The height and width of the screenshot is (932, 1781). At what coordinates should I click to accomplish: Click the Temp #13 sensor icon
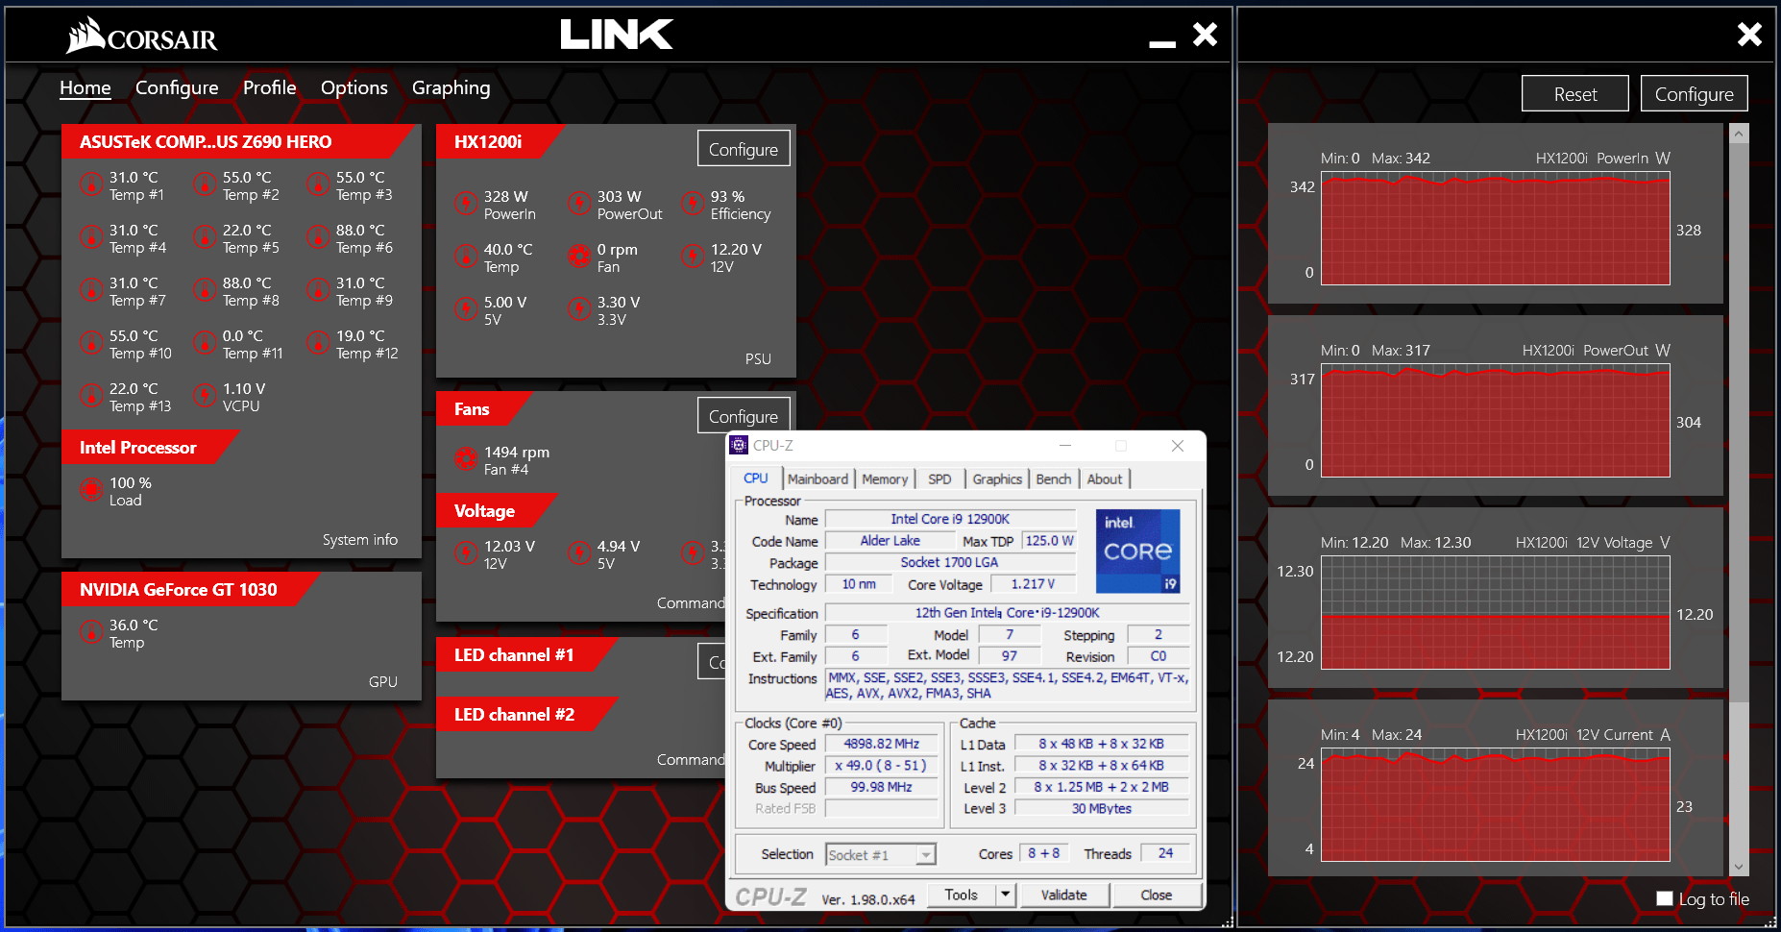91,396
